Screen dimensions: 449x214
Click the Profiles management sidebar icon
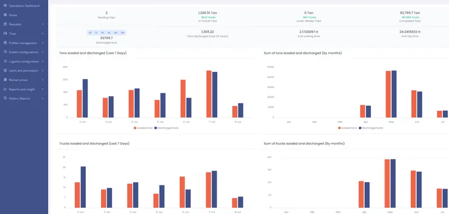pyautogui.click(x=5, y=43)
